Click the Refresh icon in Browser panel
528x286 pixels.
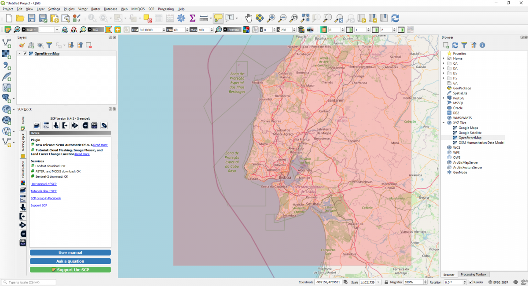coord(455,45)
